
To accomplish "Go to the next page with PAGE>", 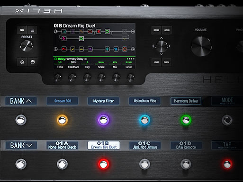I will [x=166, y=62].
